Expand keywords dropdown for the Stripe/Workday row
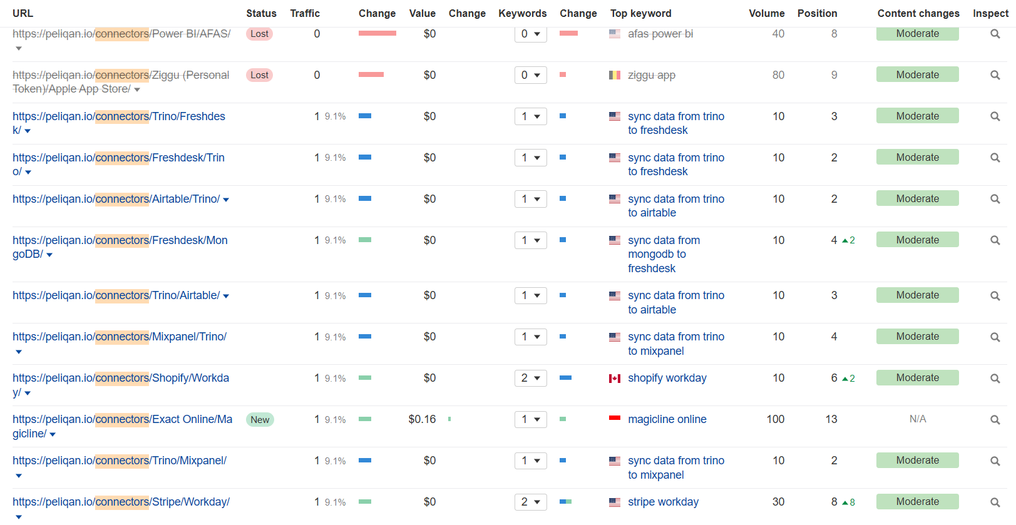Viewport: 1016px width, 525px height. [531, 502]
